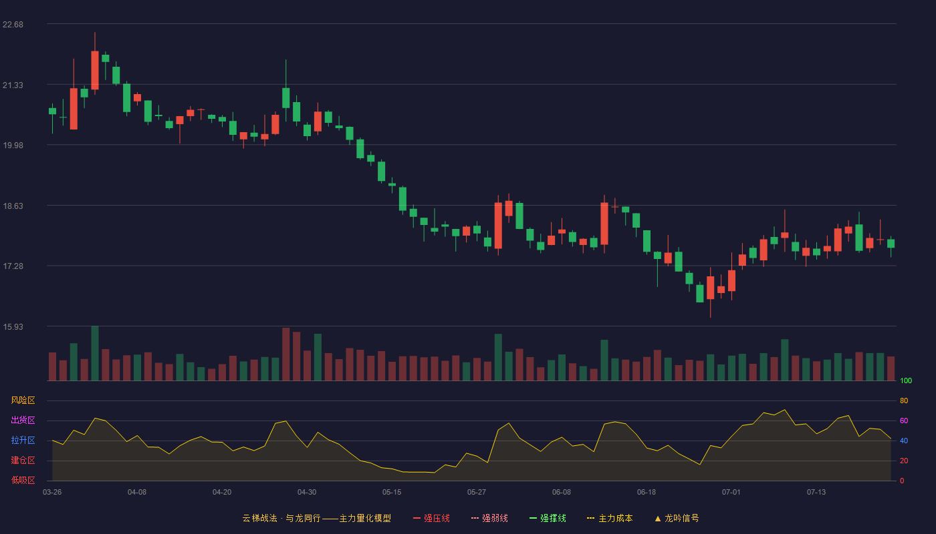
Task: Click the tallest red candlestick peaking near 22.68
Action: click(x=95, y=70)
